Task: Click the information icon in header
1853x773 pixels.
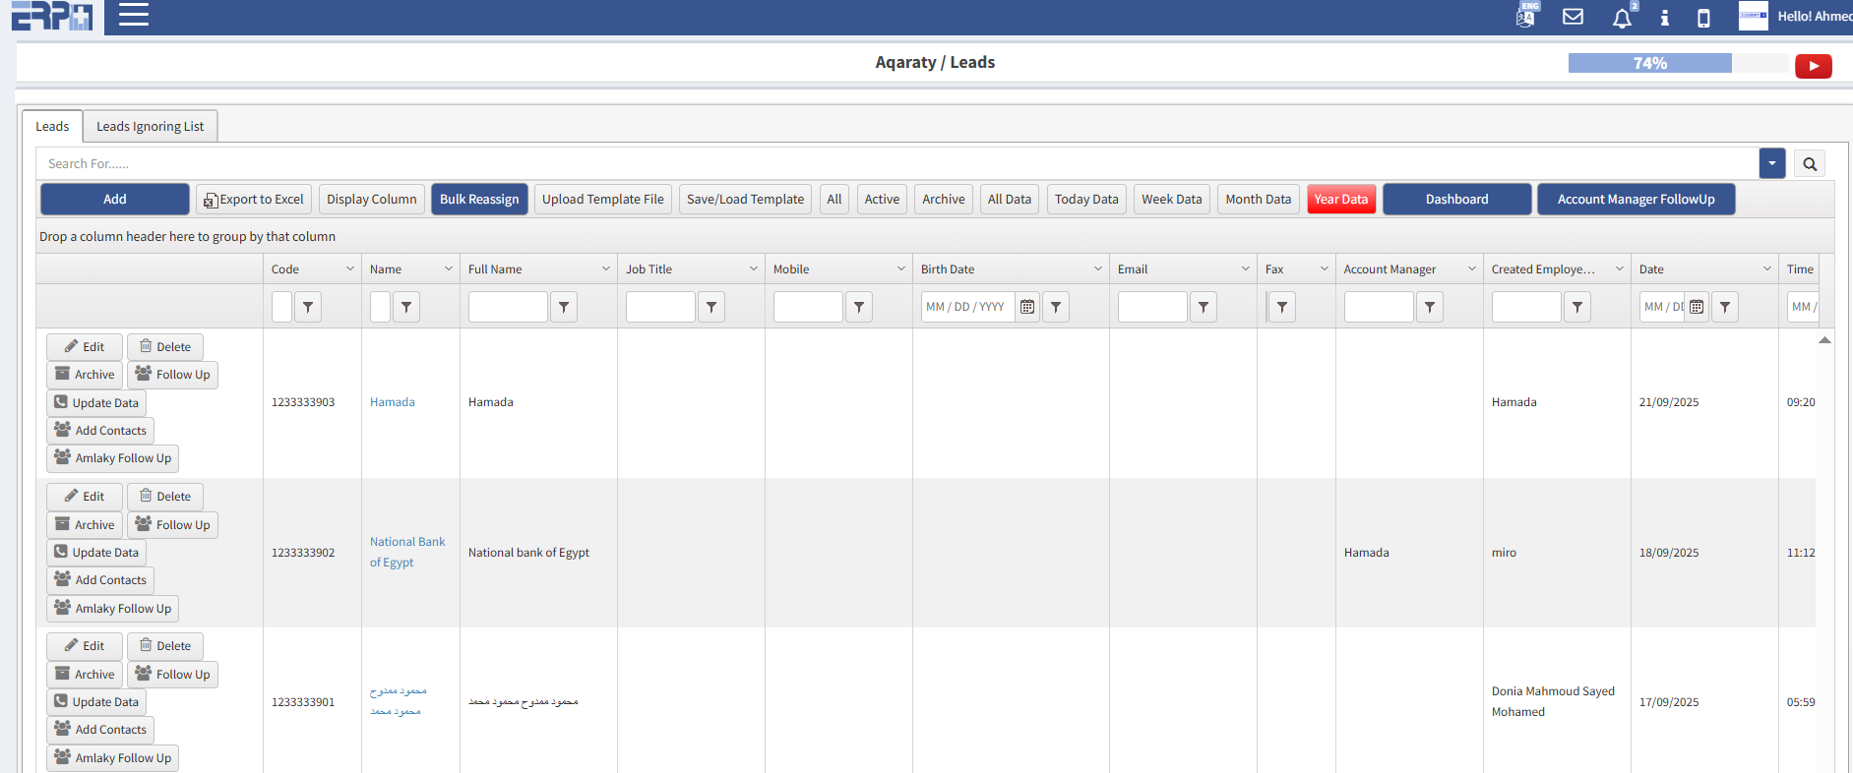Action: (1664, 18)
